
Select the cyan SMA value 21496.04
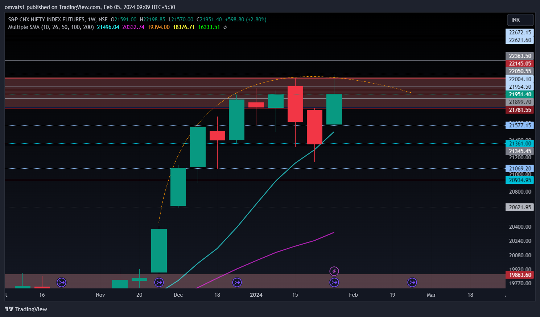click(108, 27)
